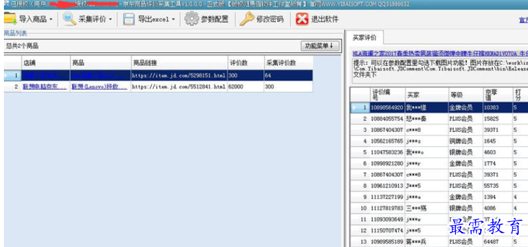Open the HLA海澜之家 product title link
This screenshot has height=247, width=528.
[x=440, y=54]
